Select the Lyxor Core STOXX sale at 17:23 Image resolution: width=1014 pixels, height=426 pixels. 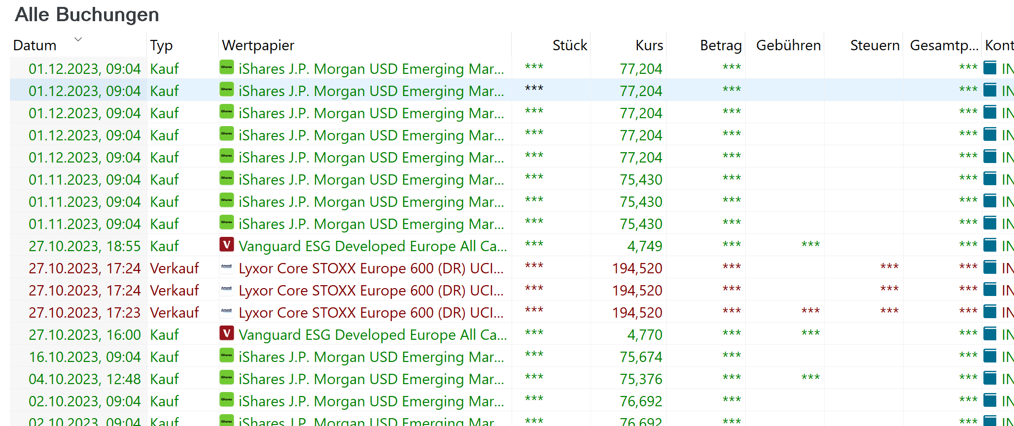pos(371,313)
